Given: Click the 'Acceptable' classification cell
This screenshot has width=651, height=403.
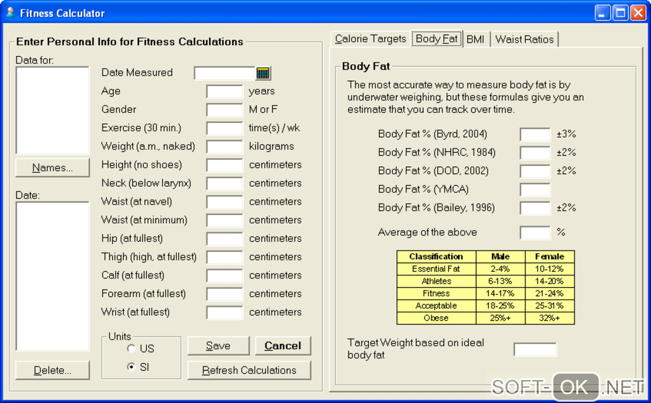Looking at the screenshot, I should click(436, 305).
